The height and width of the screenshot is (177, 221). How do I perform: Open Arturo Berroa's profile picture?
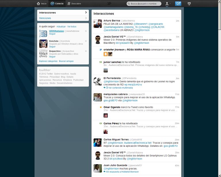point(98,24)
